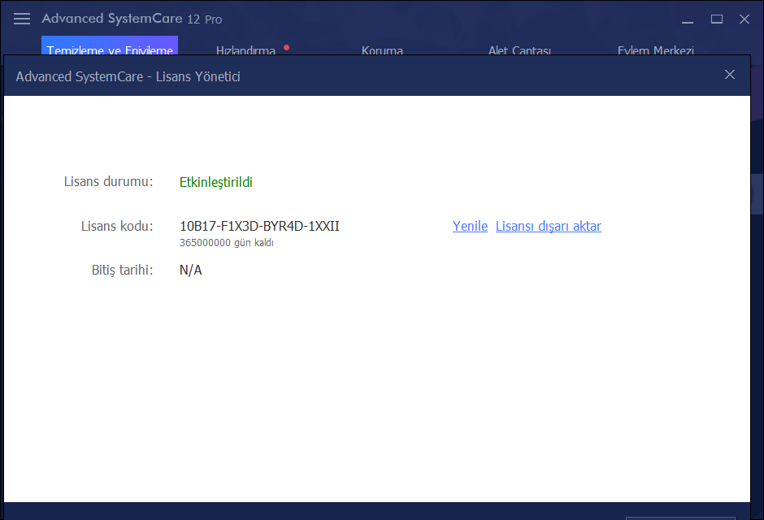Click Lisansı dışarı aktar link
The image size is (764, 520).
point(548,226)
